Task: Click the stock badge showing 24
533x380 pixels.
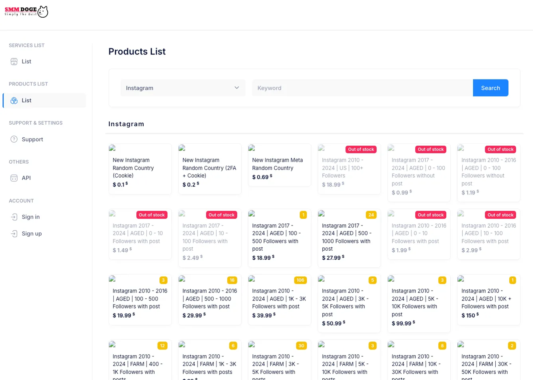Action: pyautogui.click(x=371, y=215)
